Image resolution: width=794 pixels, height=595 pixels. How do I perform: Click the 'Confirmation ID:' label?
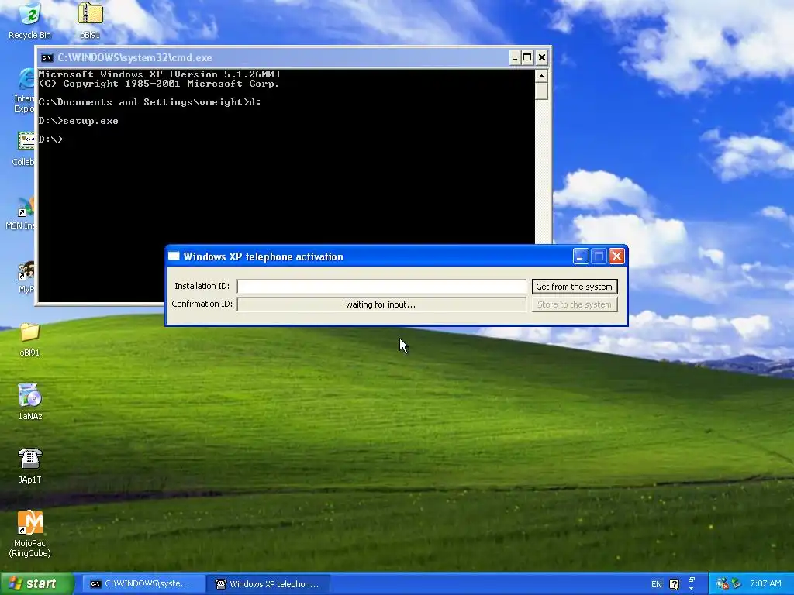tap(202, 304)
